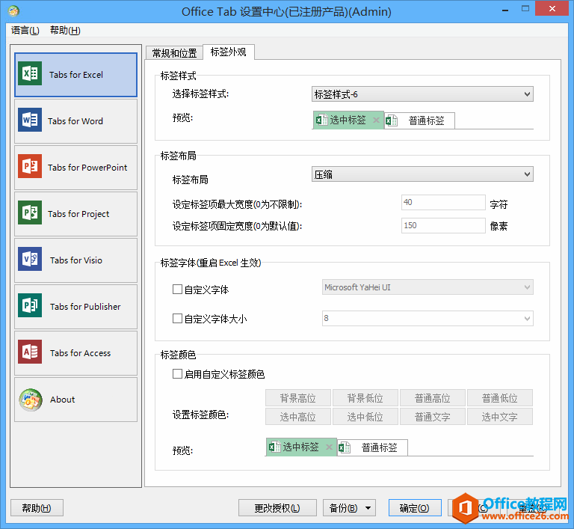Click 背景低位 color button
The image size is (574, 529).
coord(365,398)
